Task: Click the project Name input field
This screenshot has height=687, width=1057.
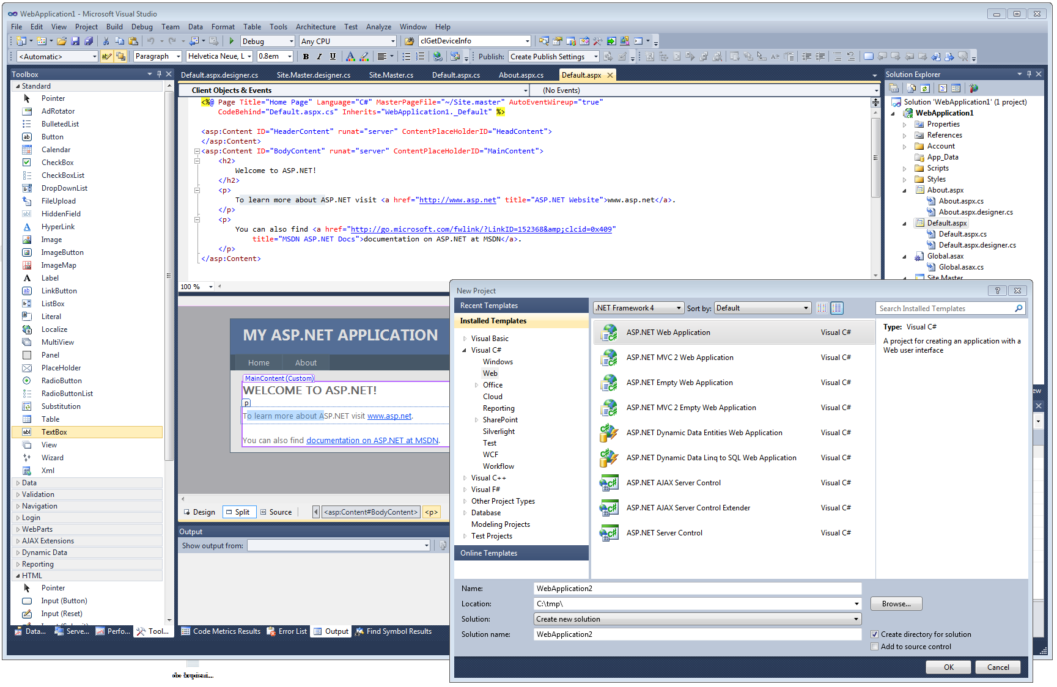Action: click(698, 589)
